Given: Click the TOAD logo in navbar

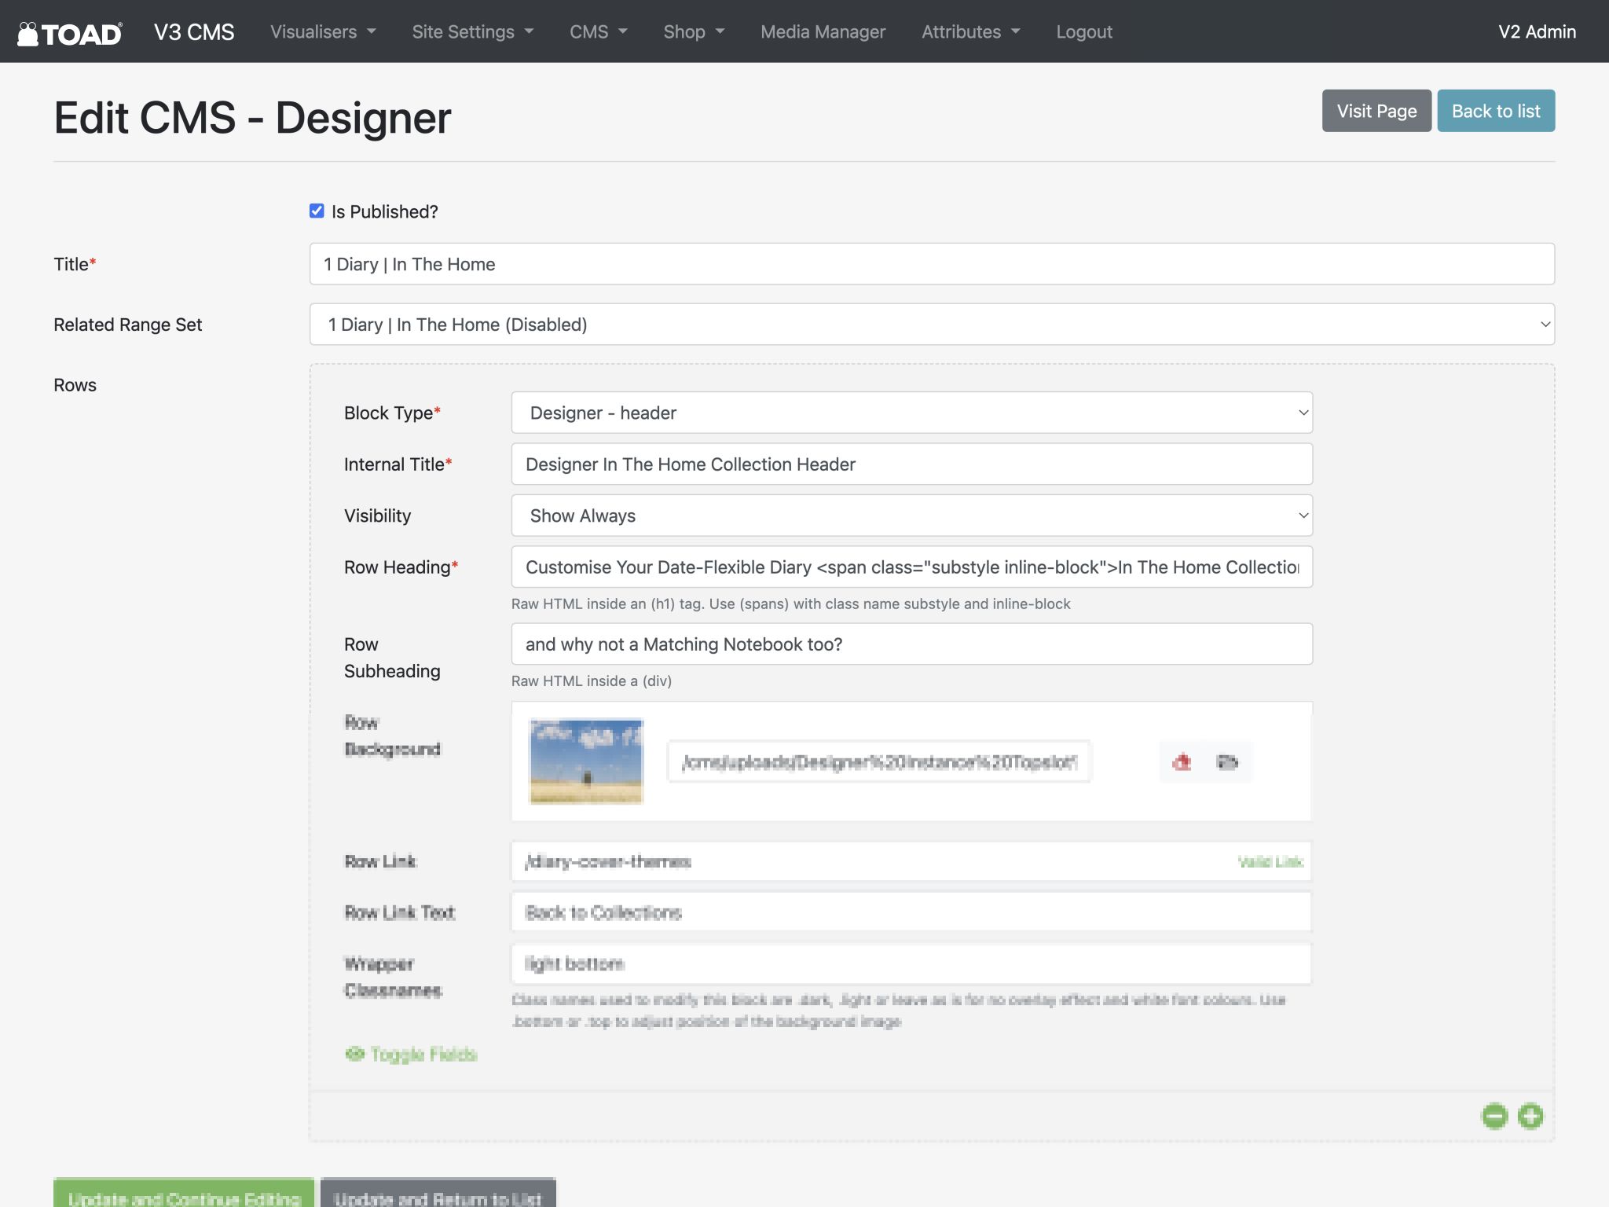Looking at the screenshot, I should point(70,32).
